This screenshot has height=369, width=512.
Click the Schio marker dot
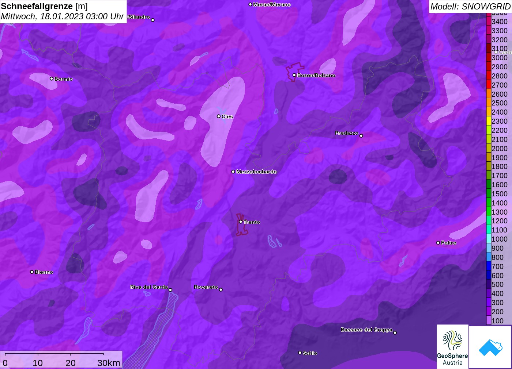(x=300, y=353)
